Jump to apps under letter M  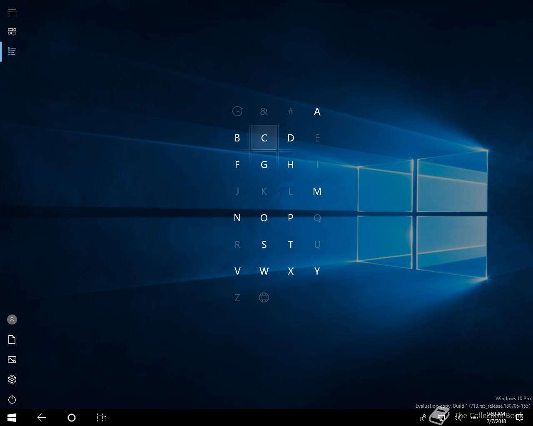317,191
